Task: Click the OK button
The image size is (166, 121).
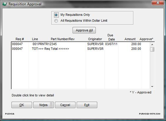Action: (x=22, y=105)
